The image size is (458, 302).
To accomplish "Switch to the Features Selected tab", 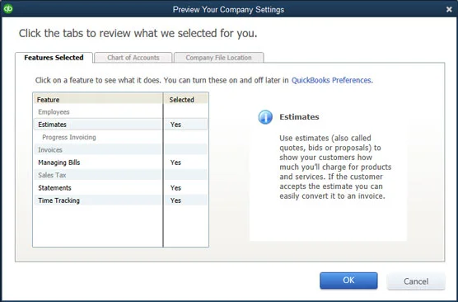I will 54,58.
